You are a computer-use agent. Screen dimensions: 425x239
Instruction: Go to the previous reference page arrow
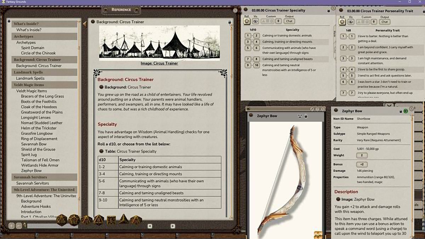click(x=150, y=226)
